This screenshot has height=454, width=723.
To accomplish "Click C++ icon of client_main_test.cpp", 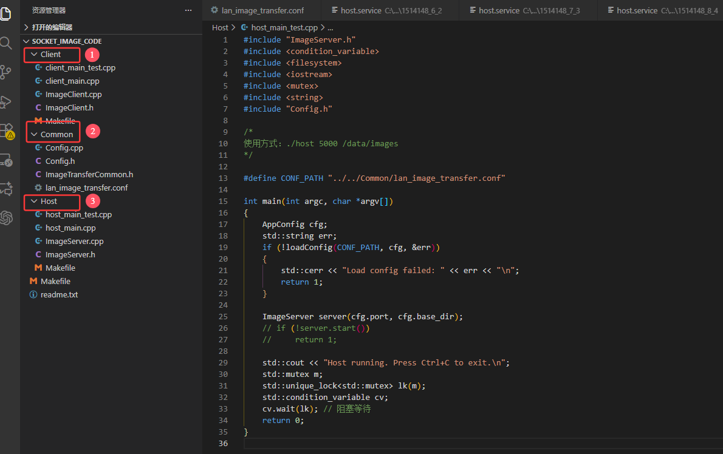I will pos(38,68).
